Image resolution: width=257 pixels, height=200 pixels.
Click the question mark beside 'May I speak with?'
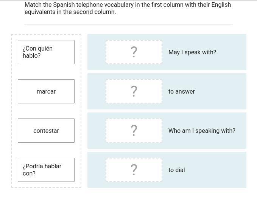coord(134,52)
